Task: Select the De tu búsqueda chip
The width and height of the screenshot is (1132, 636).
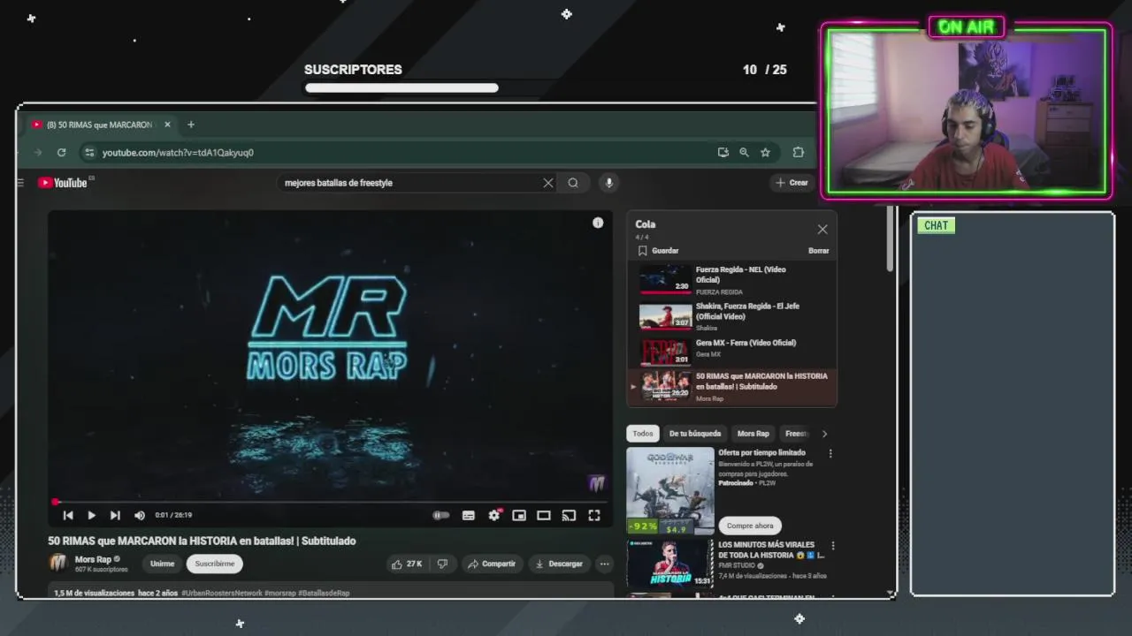Action: point(695,434)
